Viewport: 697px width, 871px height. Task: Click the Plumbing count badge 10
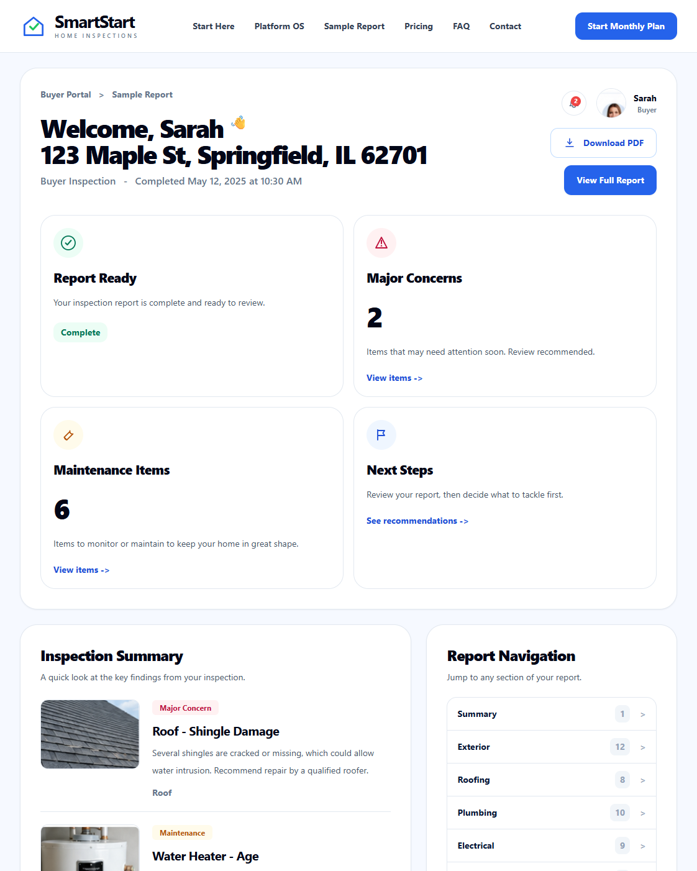pyautogui.click(x=620, y=813)
